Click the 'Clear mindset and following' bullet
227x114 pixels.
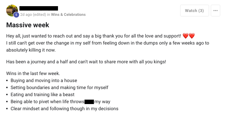pos(64,109)
